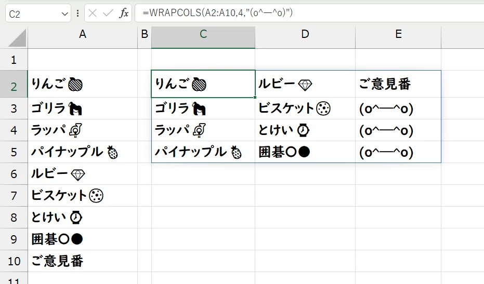Select row 8 header

coord(14,218)
